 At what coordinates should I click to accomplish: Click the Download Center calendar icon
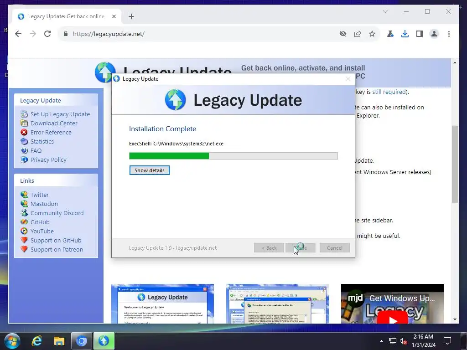coord(24,123)
